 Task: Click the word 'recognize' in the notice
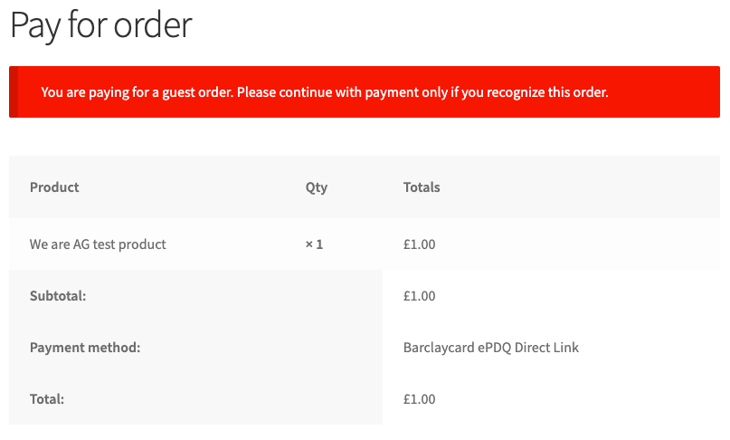coord(516,92)
